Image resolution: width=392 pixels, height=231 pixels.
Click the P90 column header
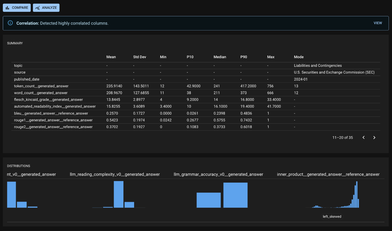click(244, 57)
